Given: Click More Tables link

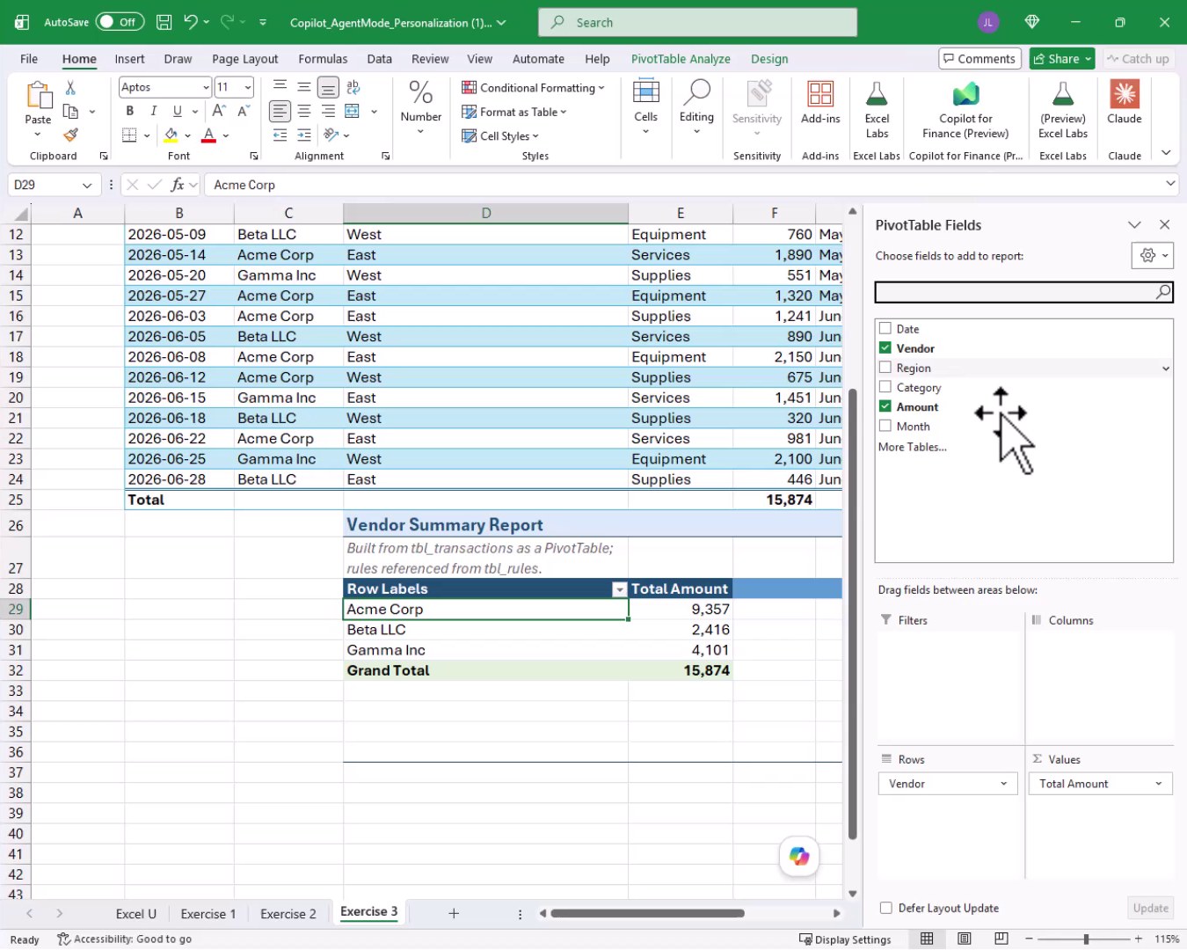Looking at the screenshot, I should 913,447.
